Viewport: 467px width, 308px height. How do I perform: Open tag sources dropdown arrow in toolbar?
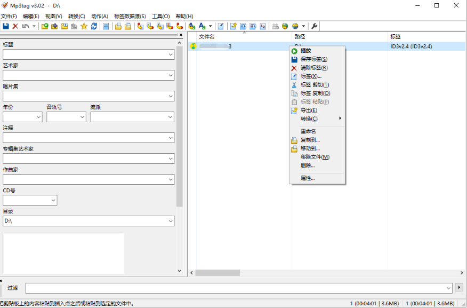(x=303, y=26)
